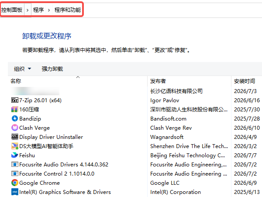The width and height of the screenshot is (262, 197).
Task: Click install date 2026/4/9
Action: click(x=245, y=137)
